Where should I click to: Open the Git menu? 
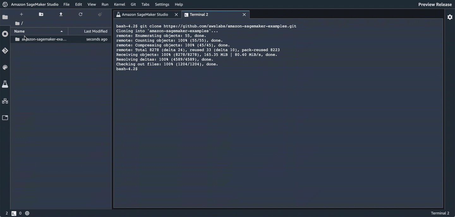(133, 4)
